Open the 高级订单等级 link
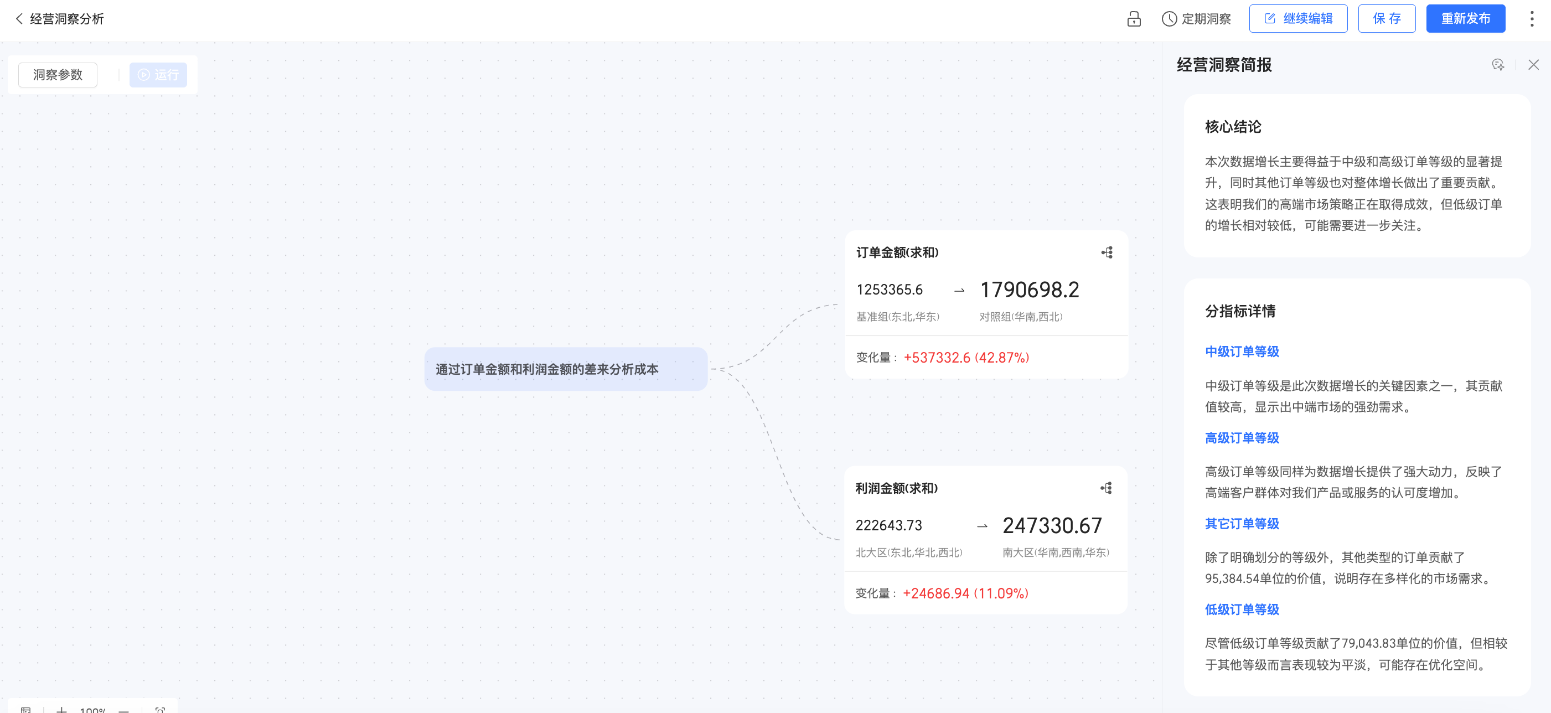This screenshot has height=713, width=1551. point(1242,438)
